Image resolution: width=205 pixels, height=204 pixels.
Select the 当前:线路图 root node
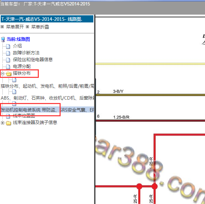click(x=18, y=39)
